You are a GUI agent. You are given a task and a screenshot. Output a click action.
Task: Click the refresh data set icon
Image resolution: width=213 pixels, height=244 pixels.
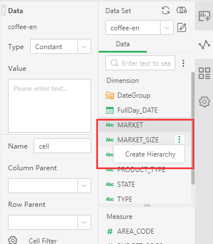[166, 10]
